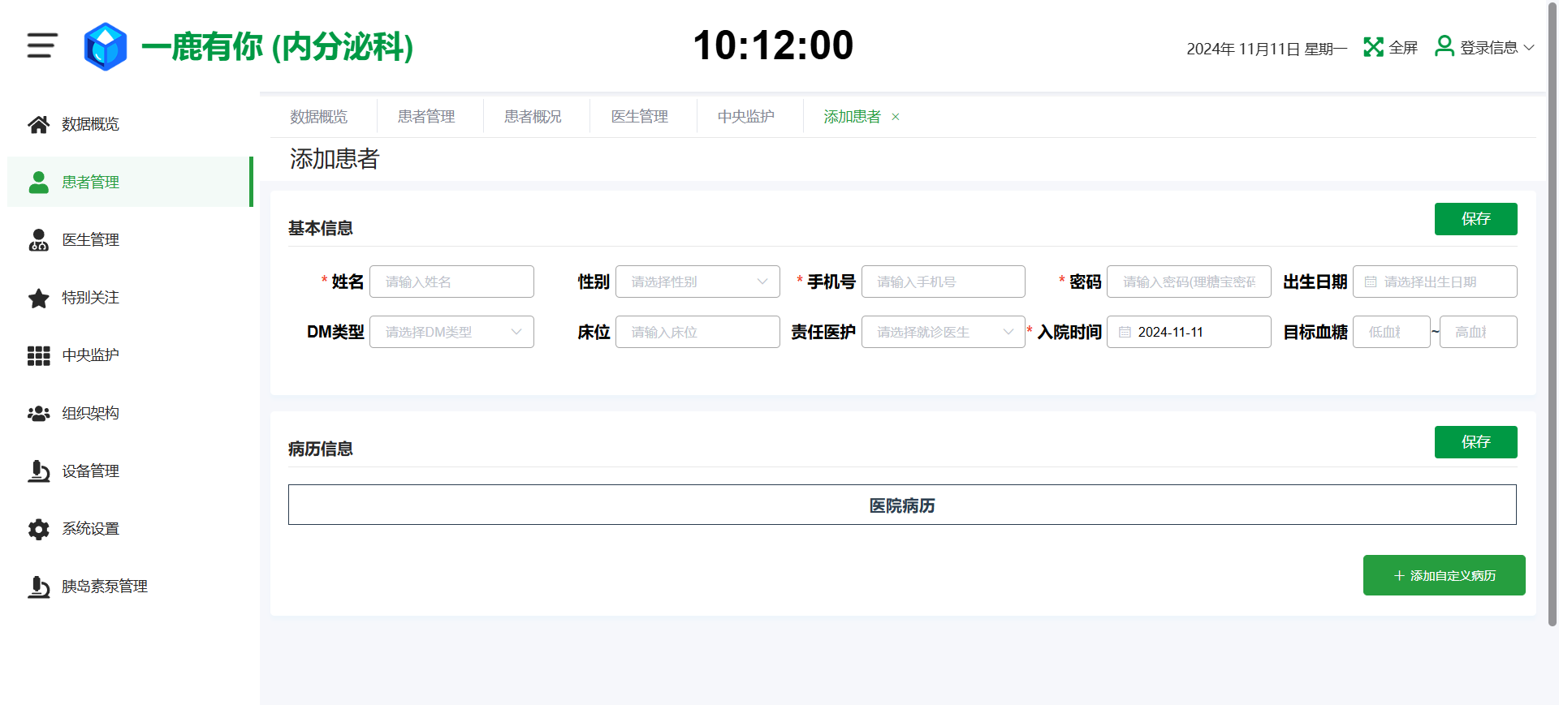This screenshot has width=1559, height=705.
Task: Open 特别关注 in the sidebar
Action: (130, 298)
